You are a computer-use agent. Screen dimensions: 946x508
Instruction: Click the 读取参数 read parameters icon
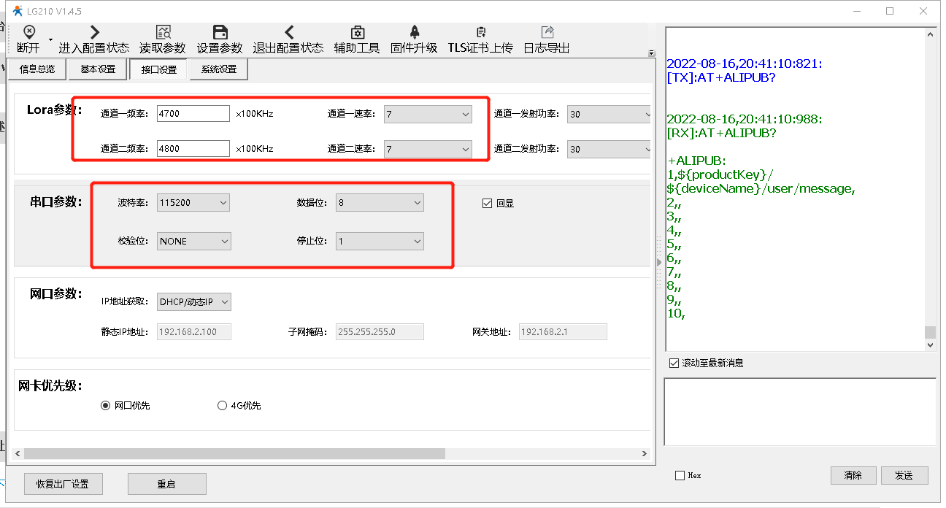(163, 32)
